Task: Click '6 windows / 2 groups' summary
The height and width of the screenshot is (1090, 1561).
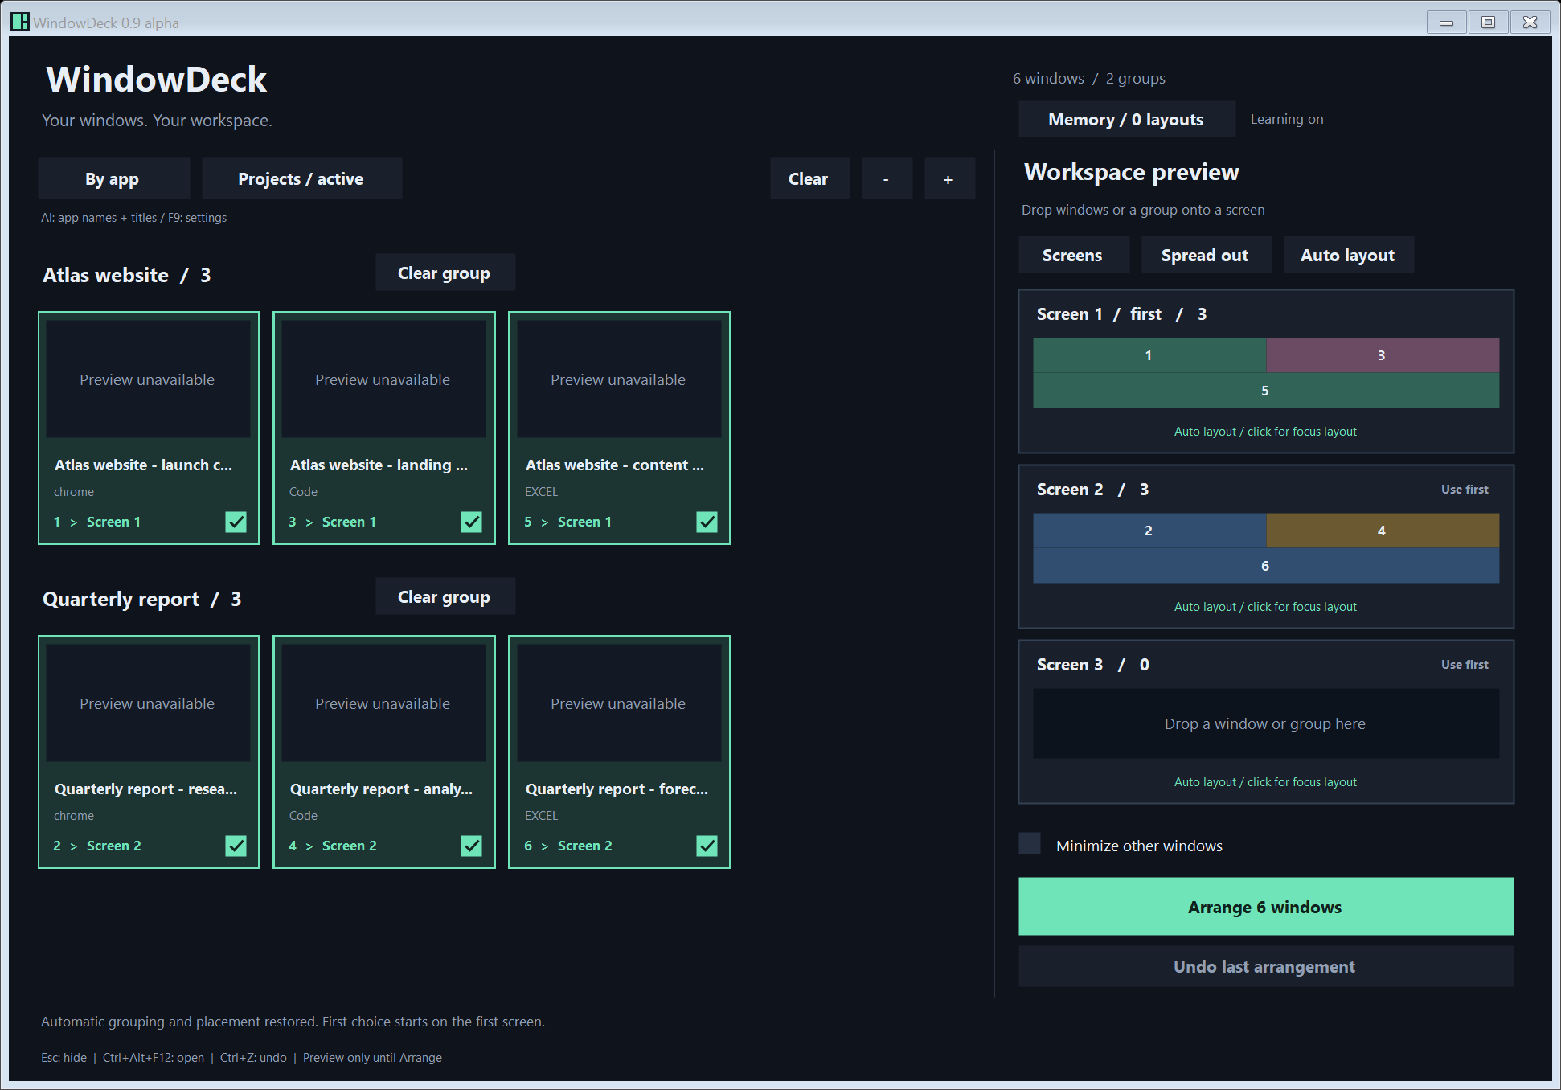Action: (1089, 78)
